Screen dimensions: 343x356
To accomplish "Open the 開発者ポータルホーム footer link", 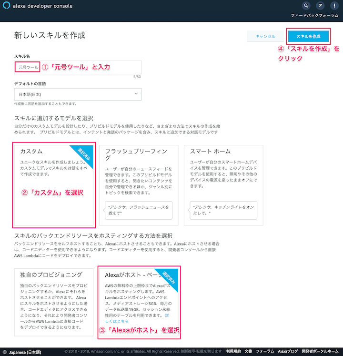I will tap(320, 351).
